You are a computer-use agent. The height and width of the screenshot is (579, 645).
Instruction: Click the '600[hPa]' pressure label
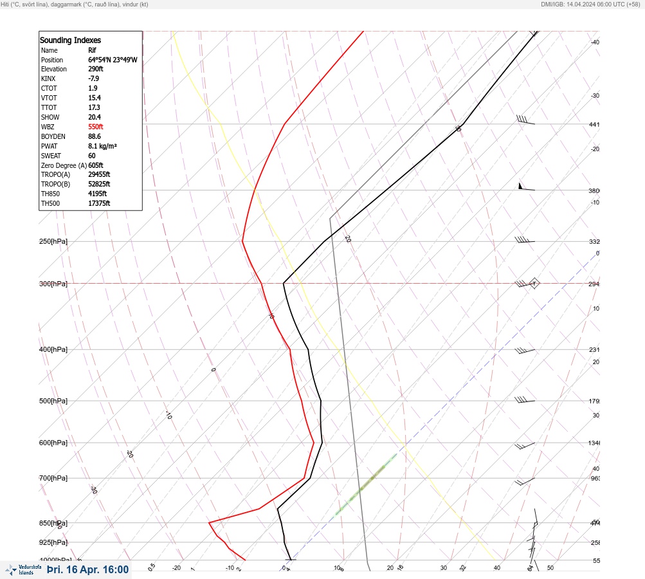[x=53, y=443]
